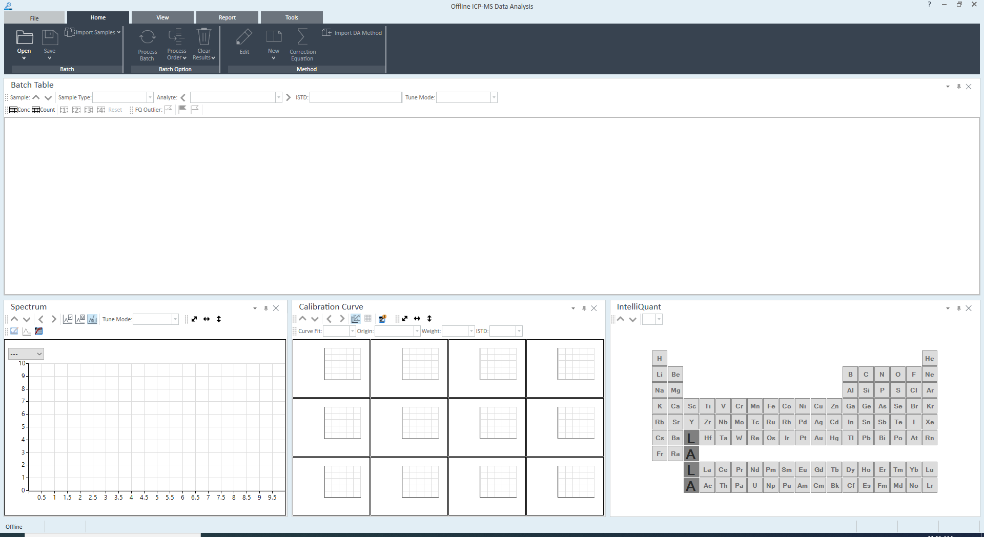Select the next analyte arrow
Screen dimensions: 984x537
click(288, 97)
